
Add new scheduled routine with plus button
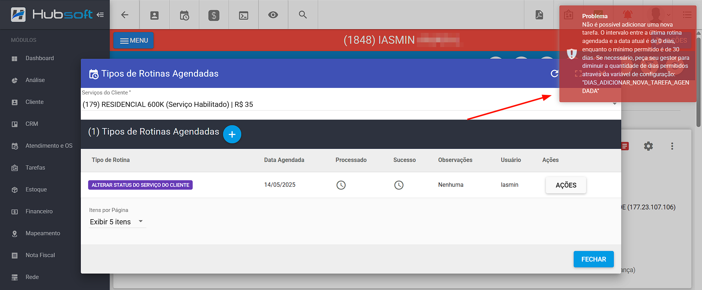232,134
